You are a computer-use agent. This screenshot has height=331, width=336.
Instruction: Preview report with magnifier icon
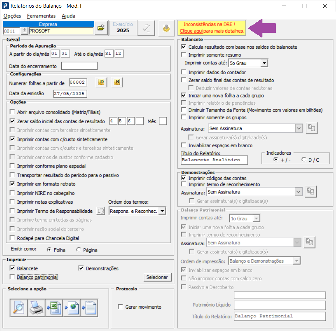(x=19, y=308)
